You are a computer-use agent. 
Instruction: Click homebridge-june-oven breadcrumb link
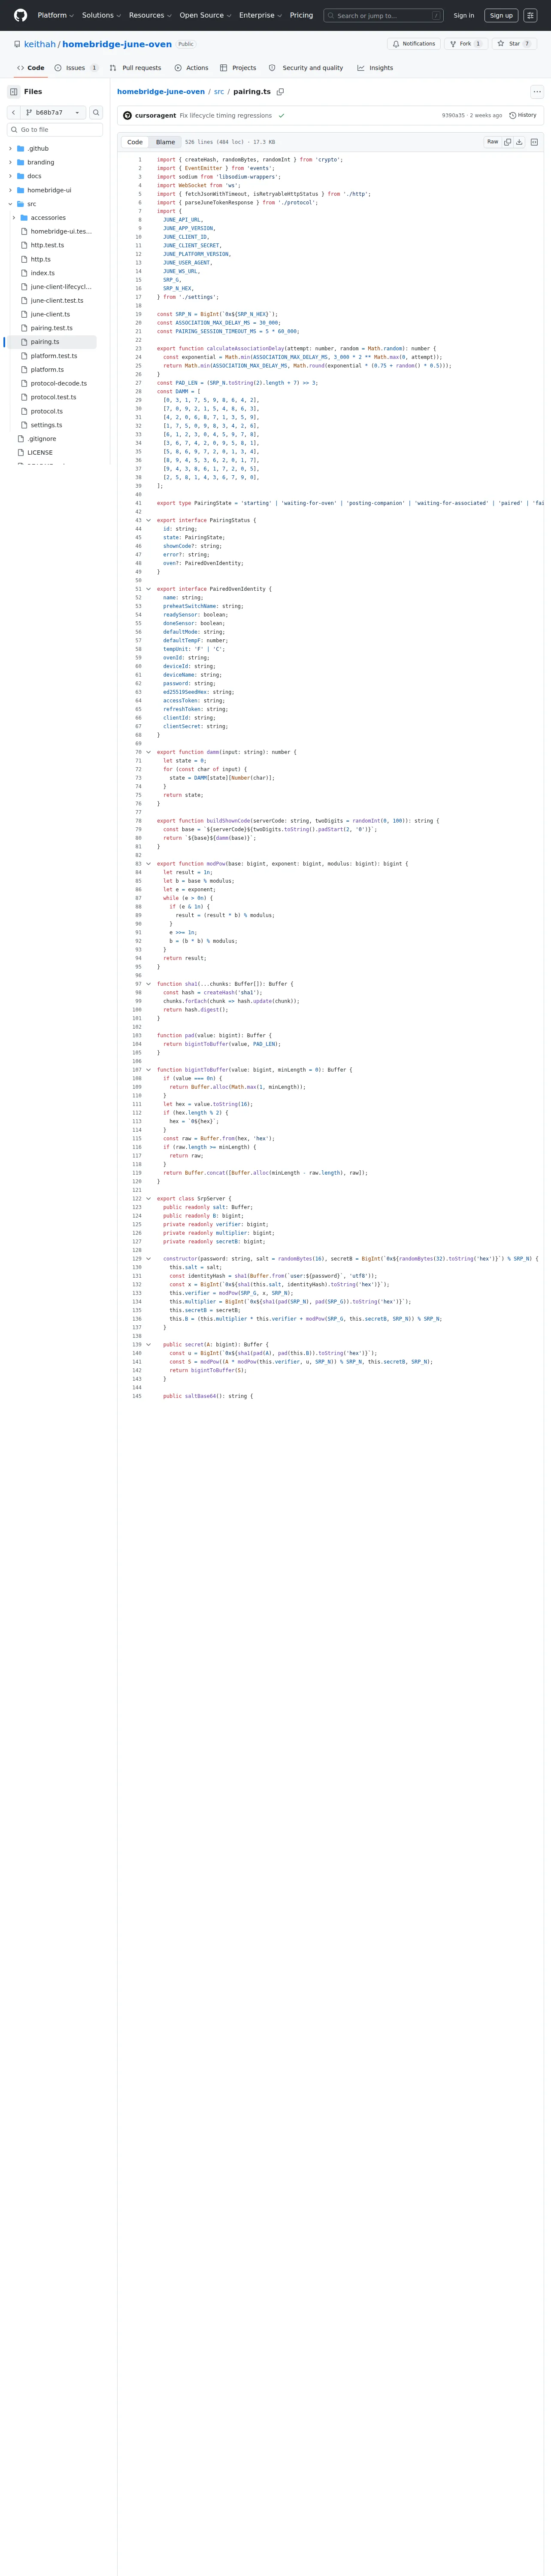161,92
